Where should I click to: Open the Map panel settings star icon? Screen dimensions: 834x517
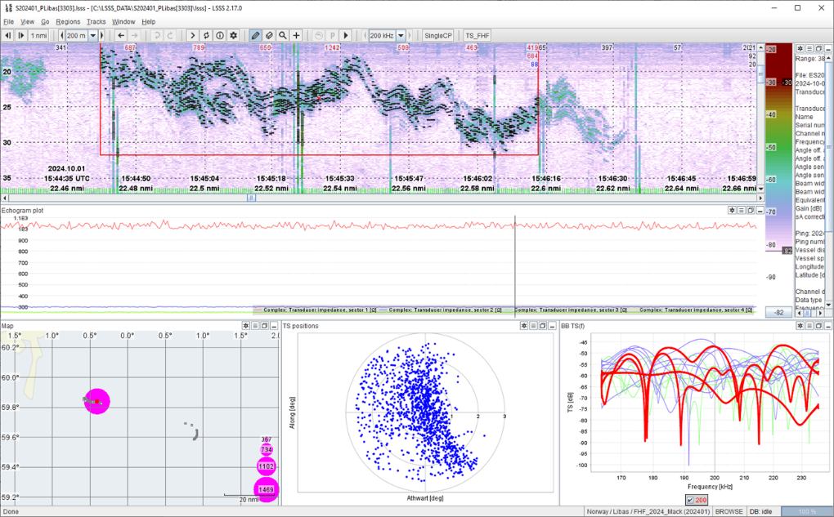pos(245,324)
